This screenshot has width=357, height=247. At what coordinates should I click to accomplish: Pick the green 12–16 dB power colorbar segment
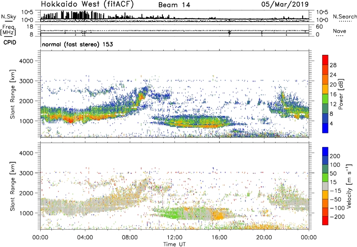(x=325, y=99)
